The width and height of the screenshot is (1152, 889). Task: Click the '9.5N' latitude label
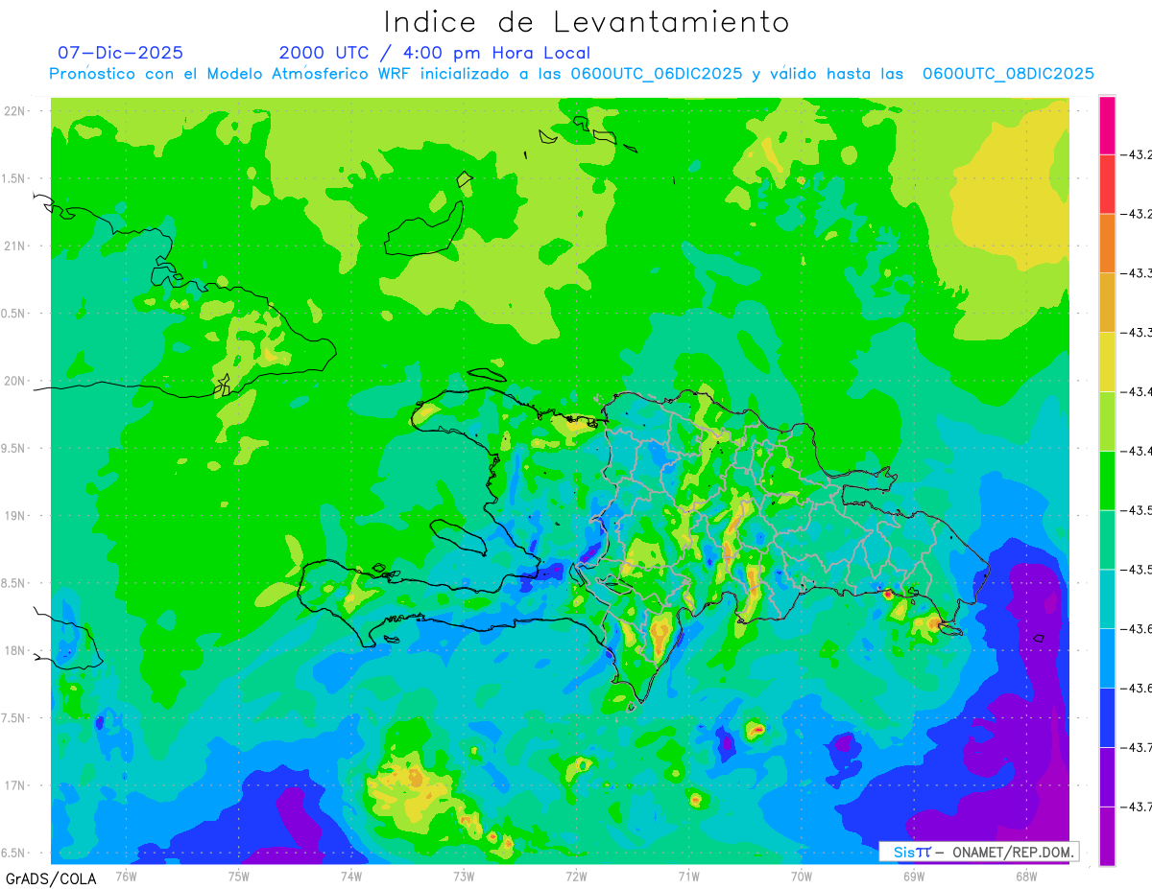(x=13, y=448)
